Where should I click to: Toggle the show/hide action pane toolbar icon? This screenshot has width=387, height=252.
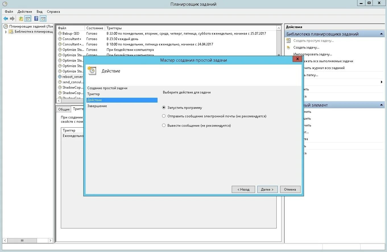tap(43, 19)
